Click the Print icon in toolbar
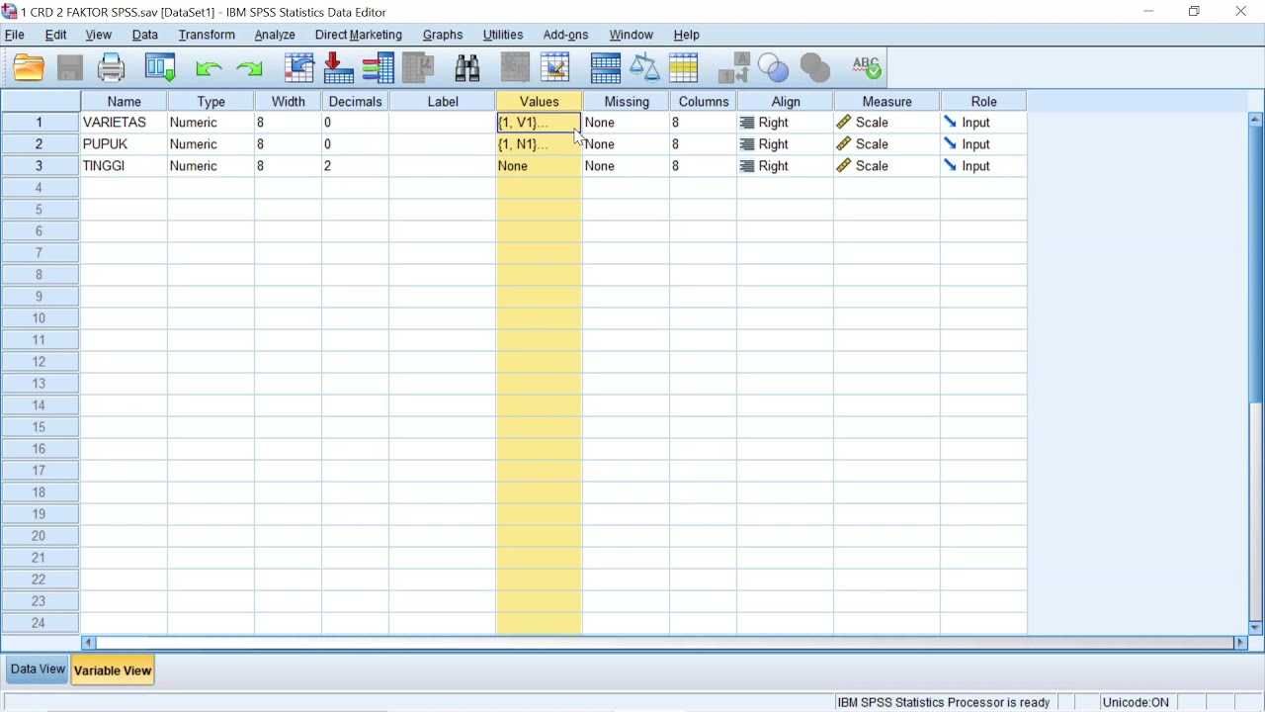1265x712 pixels. point(112,68)
